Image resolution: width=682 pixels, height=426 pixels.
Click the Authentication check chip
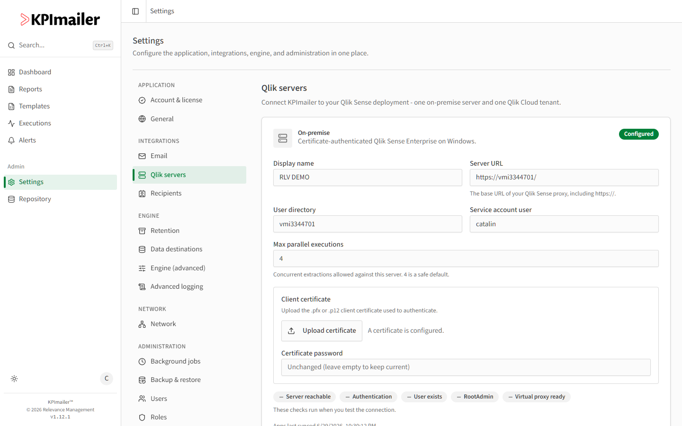point(368,397)
